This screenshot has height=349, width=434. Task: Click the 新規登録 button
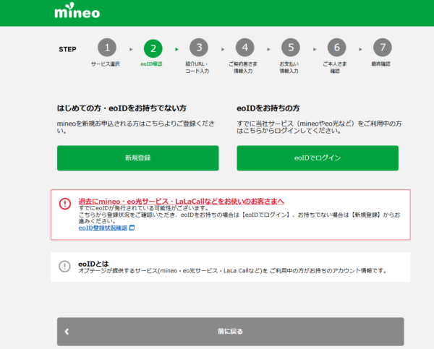point(138,158)
